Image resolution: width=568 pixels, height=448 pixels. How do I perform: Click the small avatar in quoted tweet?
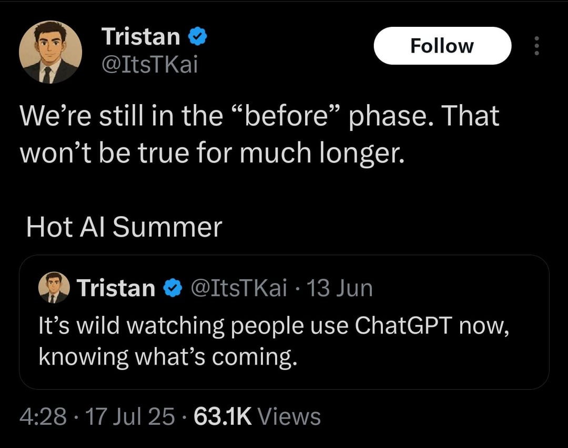click(54, 288)
